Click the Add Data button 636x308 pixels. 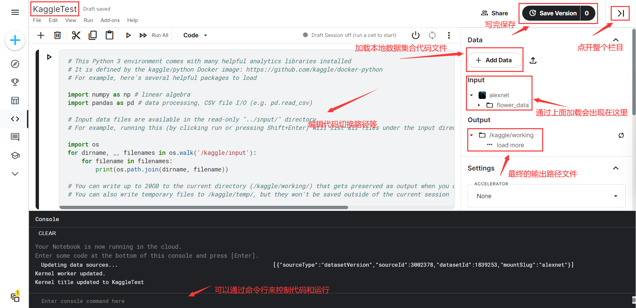(x=495, y=60)
